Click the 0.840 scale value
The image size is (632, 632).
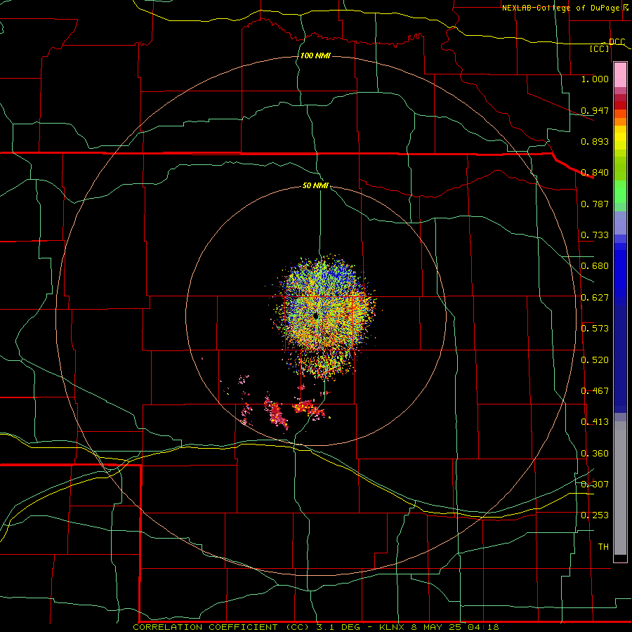click(x=595, y=173)
